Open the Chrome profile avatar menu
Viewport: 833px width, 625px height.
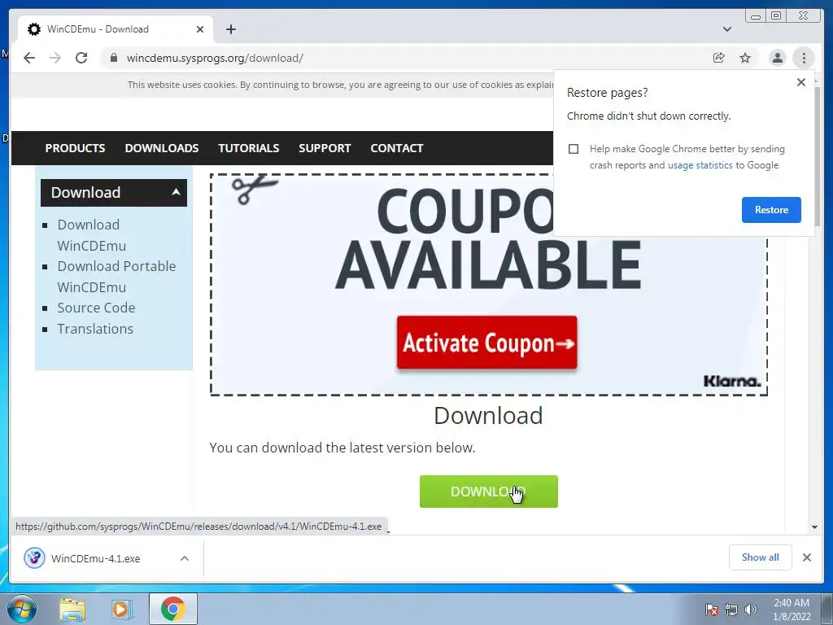click(777, 58)
